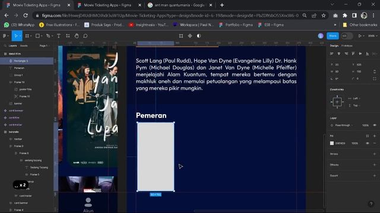The image size is (380, 213).
Task: Click the Align vertical centers icon
Action: pyautogui.click(x=360, y=54)
